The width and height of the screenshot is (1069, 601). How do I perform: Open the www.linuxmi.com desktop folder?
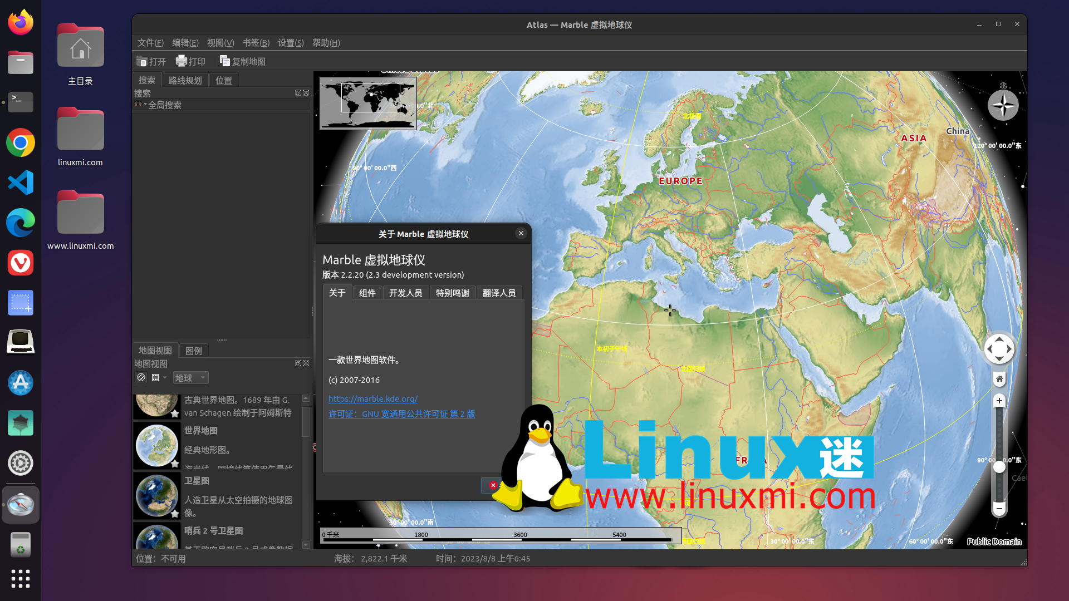[80, 220]
